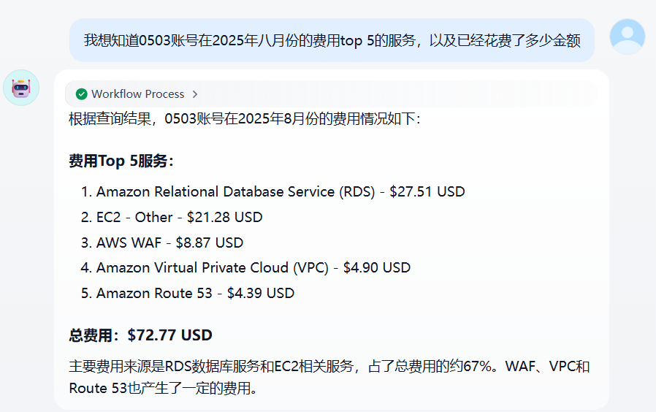The width and height of the screenshot is (656, 412).
Task: Click the $4.90 USD amount text
Action: pos(377,267)
